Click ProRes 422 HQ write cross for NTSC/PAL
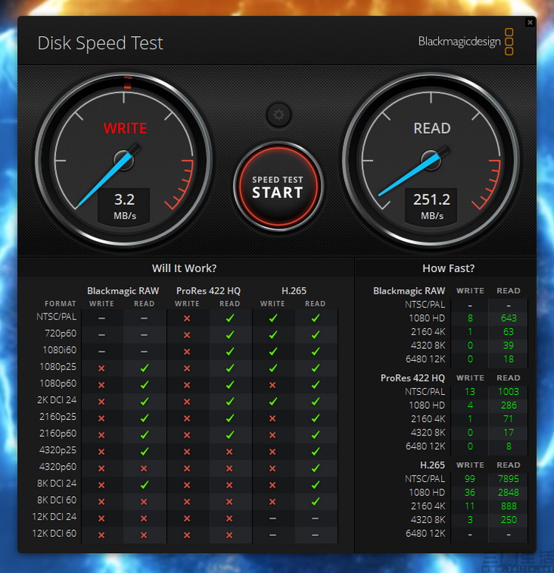 click(x=187, y=319)
